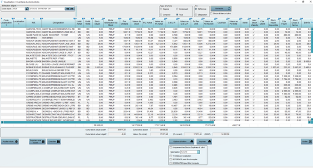The height and width of the screenshot is (168, 313).
Task: Open filter arrow on Unité Achat column
Action: coord(82,19)
